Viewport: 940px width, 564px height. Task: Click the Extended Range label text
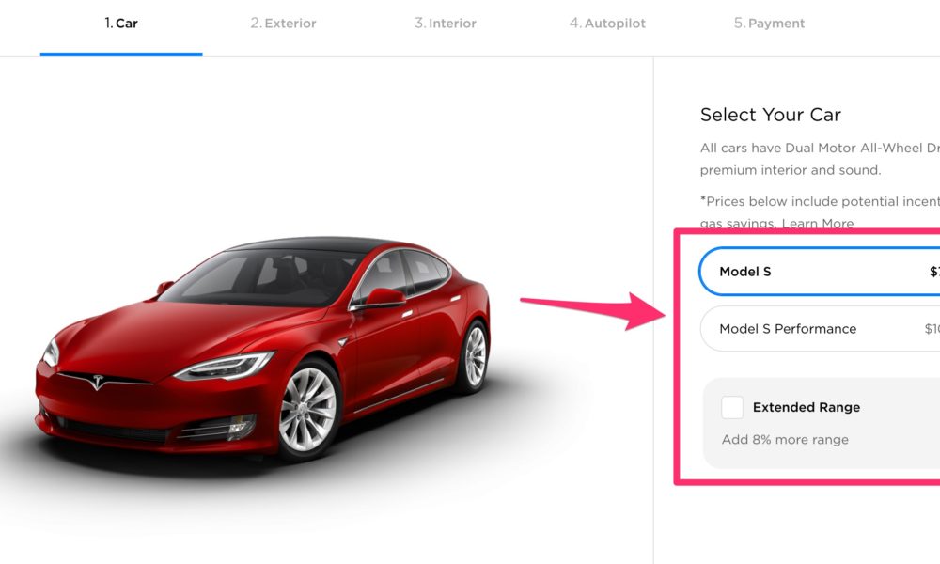pos(807,408)
